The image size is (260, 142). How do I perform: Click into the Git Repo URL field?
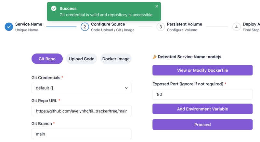(x=82, y=111)
